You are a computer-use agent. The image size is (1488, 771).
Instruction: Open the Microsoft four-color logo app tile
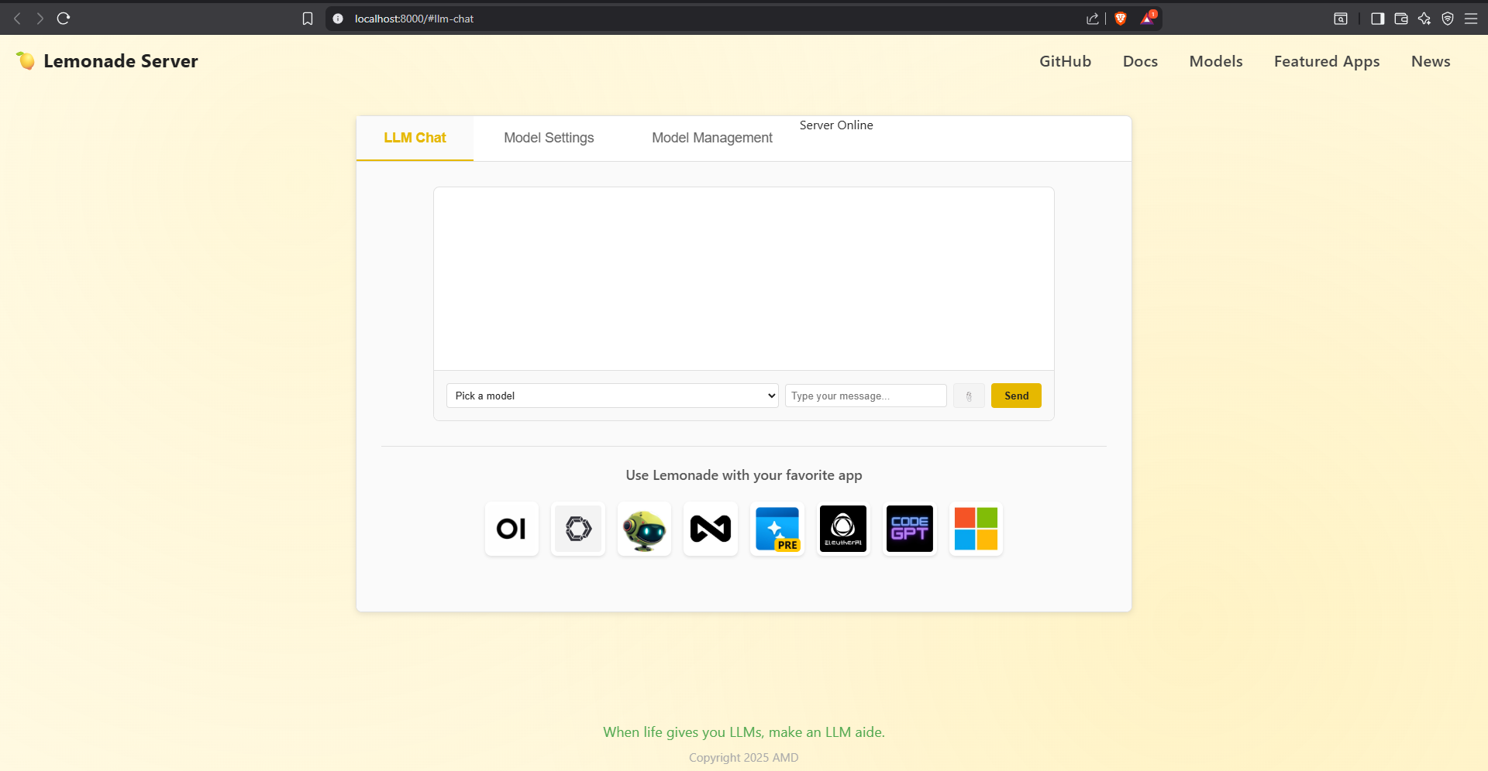(x=976, y=529)
